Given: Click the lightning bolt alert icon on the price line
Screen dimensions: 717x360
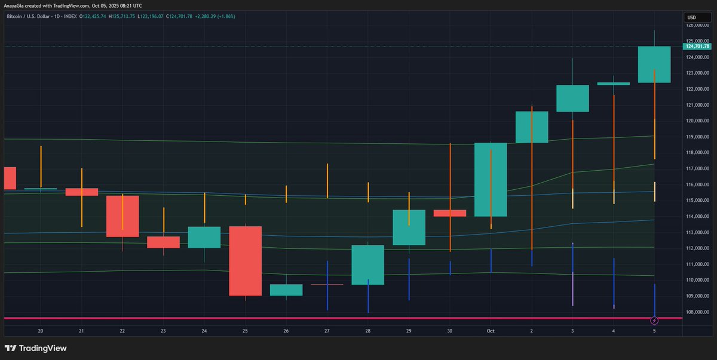Looking at the screenshot, I should pos(654,321).
